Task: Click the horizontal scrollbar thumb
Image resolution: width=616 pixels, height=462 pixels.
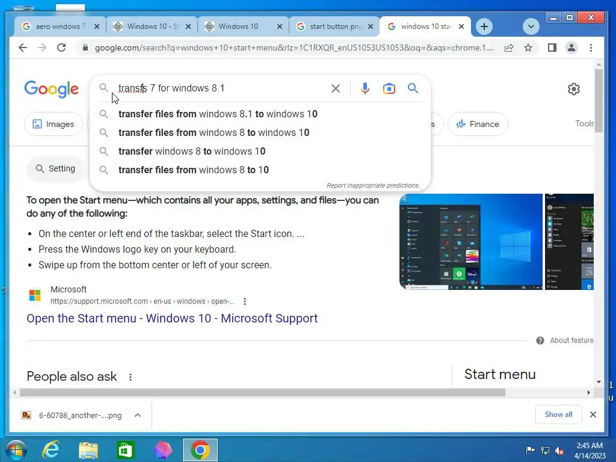Action: 262,392
